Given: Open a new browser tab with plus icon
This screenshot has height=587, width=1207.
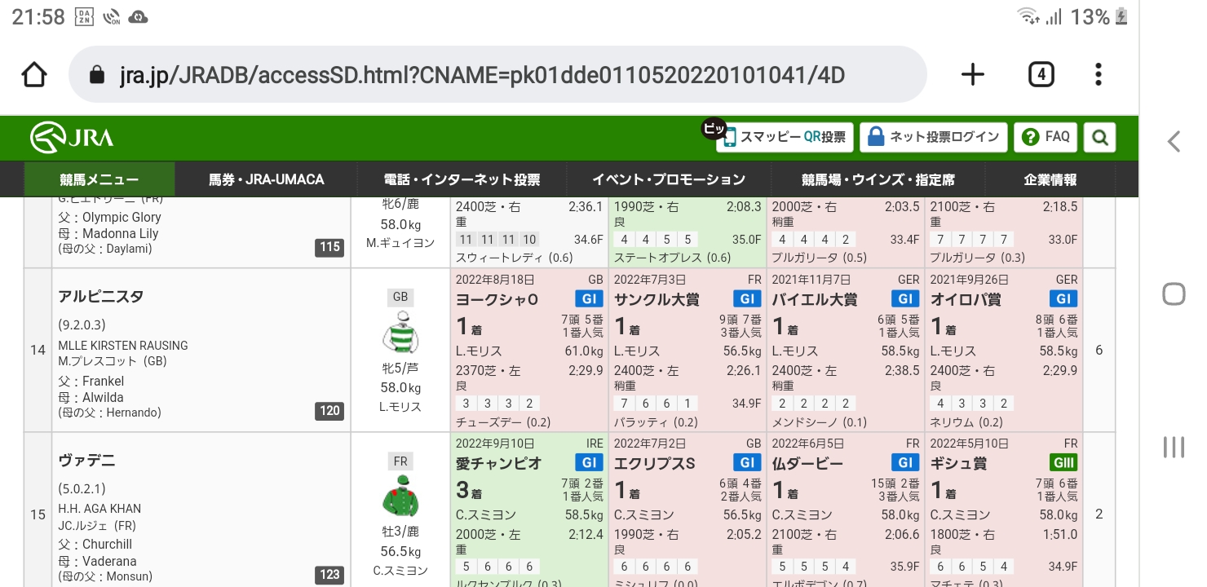Looking at the screenshot, I should [x=972, y=75].
